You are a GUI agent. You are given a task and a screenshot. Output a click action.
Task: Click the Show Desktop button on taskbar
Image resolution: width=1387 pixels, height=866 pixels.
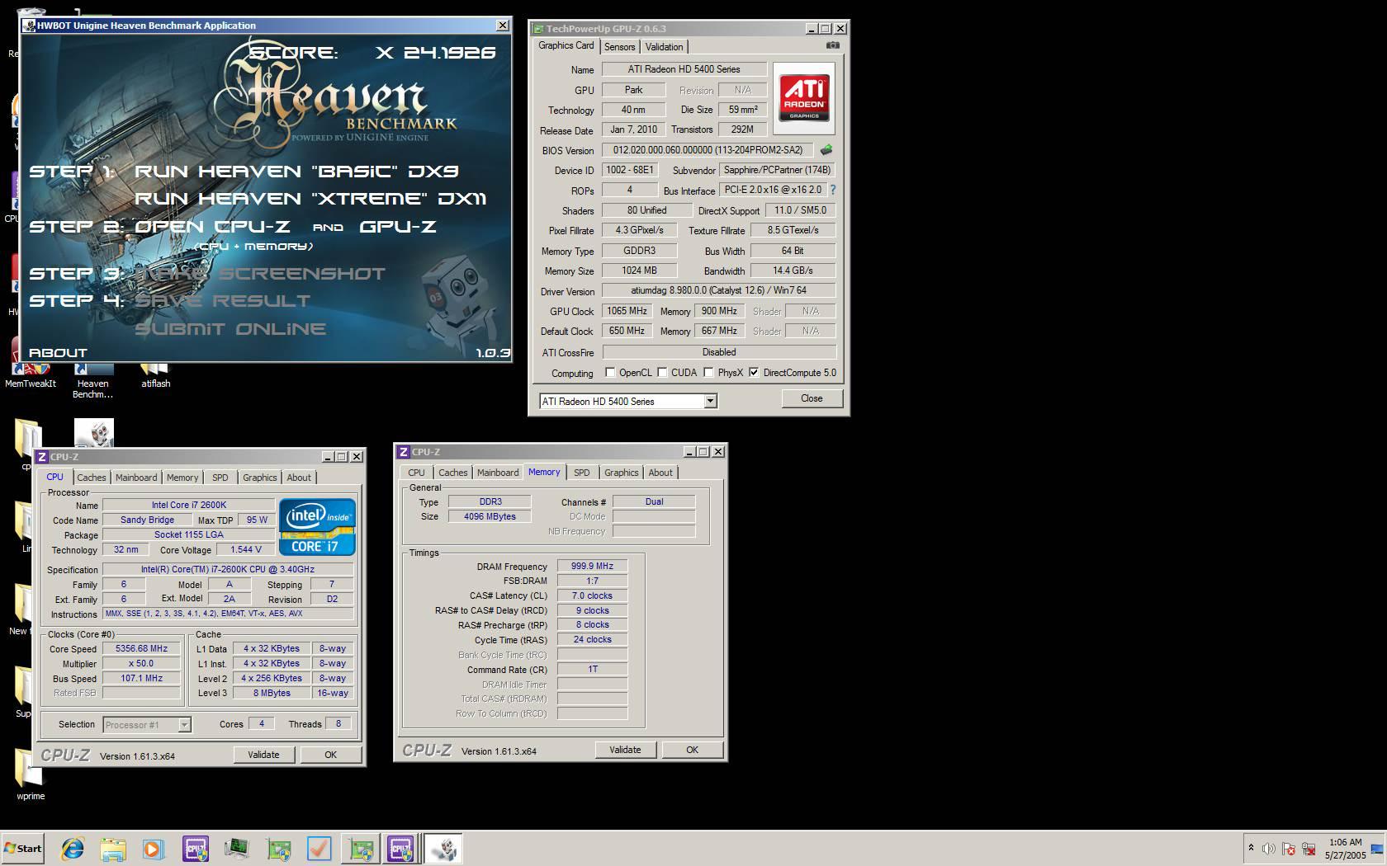[1377, 848]
